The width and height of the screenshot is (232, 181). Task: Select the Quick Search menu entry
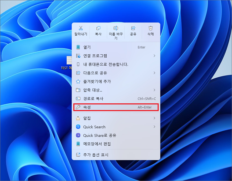click(x=116, y=127)
